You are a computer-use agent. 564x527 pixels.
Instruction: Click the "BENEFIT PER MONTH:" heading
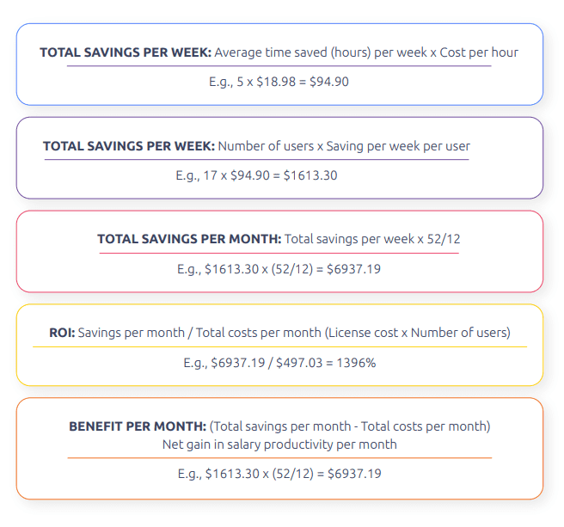138,426
